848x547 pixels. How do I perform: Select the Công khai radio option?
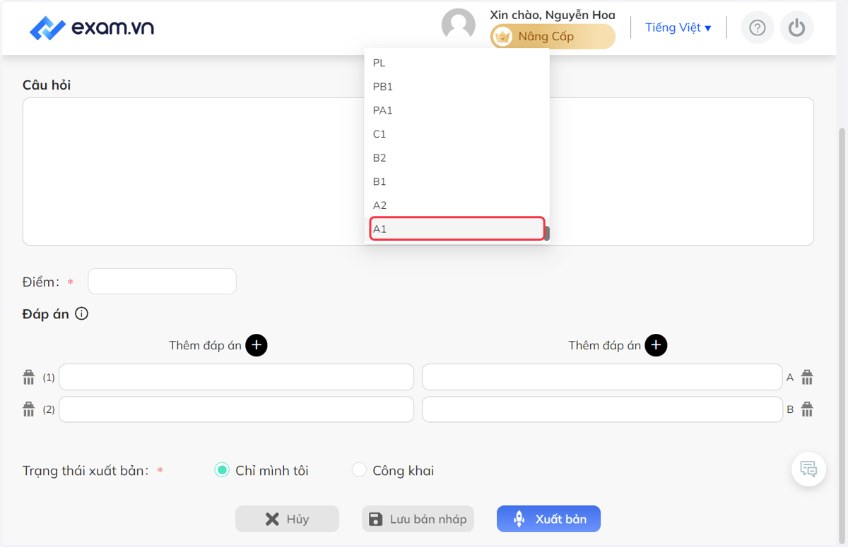pyautogui.click(x=359, y=470)
